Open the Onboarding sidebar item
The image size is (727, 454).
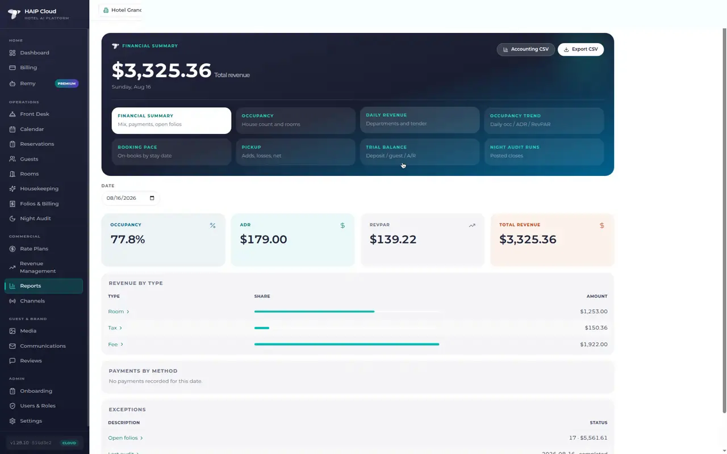coord(44,391)
